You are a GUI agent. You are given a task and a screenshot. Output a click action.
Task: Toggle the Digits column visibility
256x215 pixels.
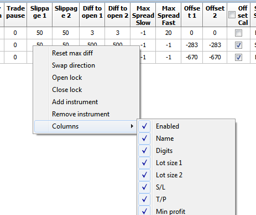pyautogui.click(x=186, y=151)
